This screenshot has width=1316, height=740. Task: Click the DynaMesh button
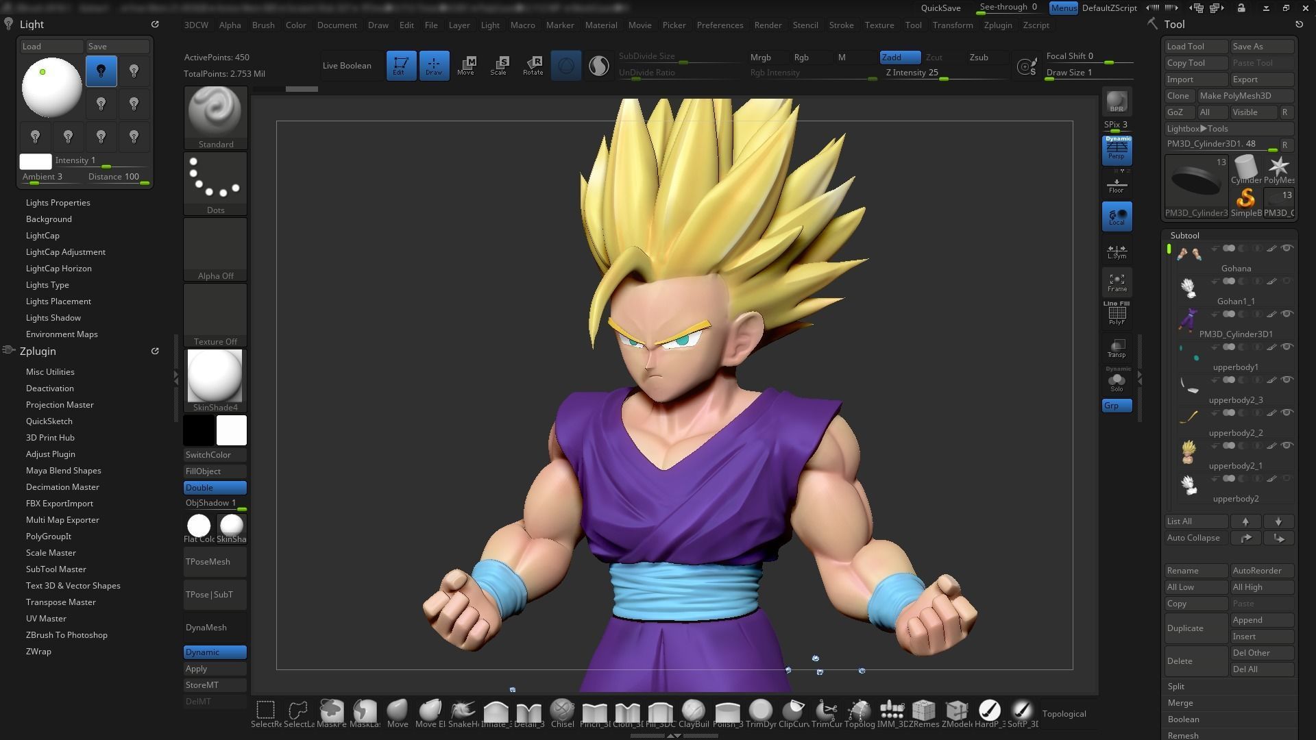tap(215, 628)
